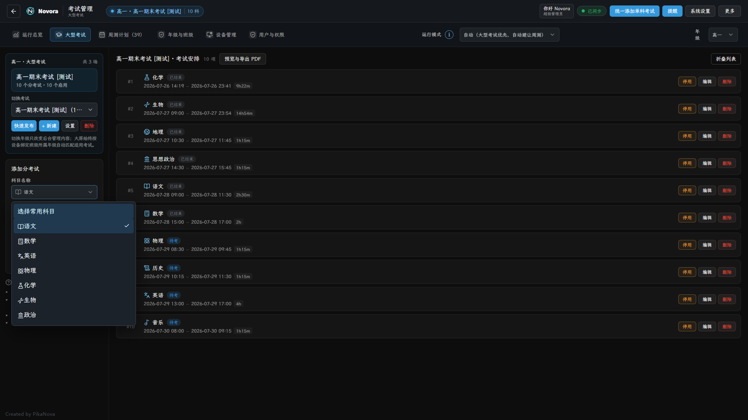Click the scroll icon beside 历史

click(147, 268)
